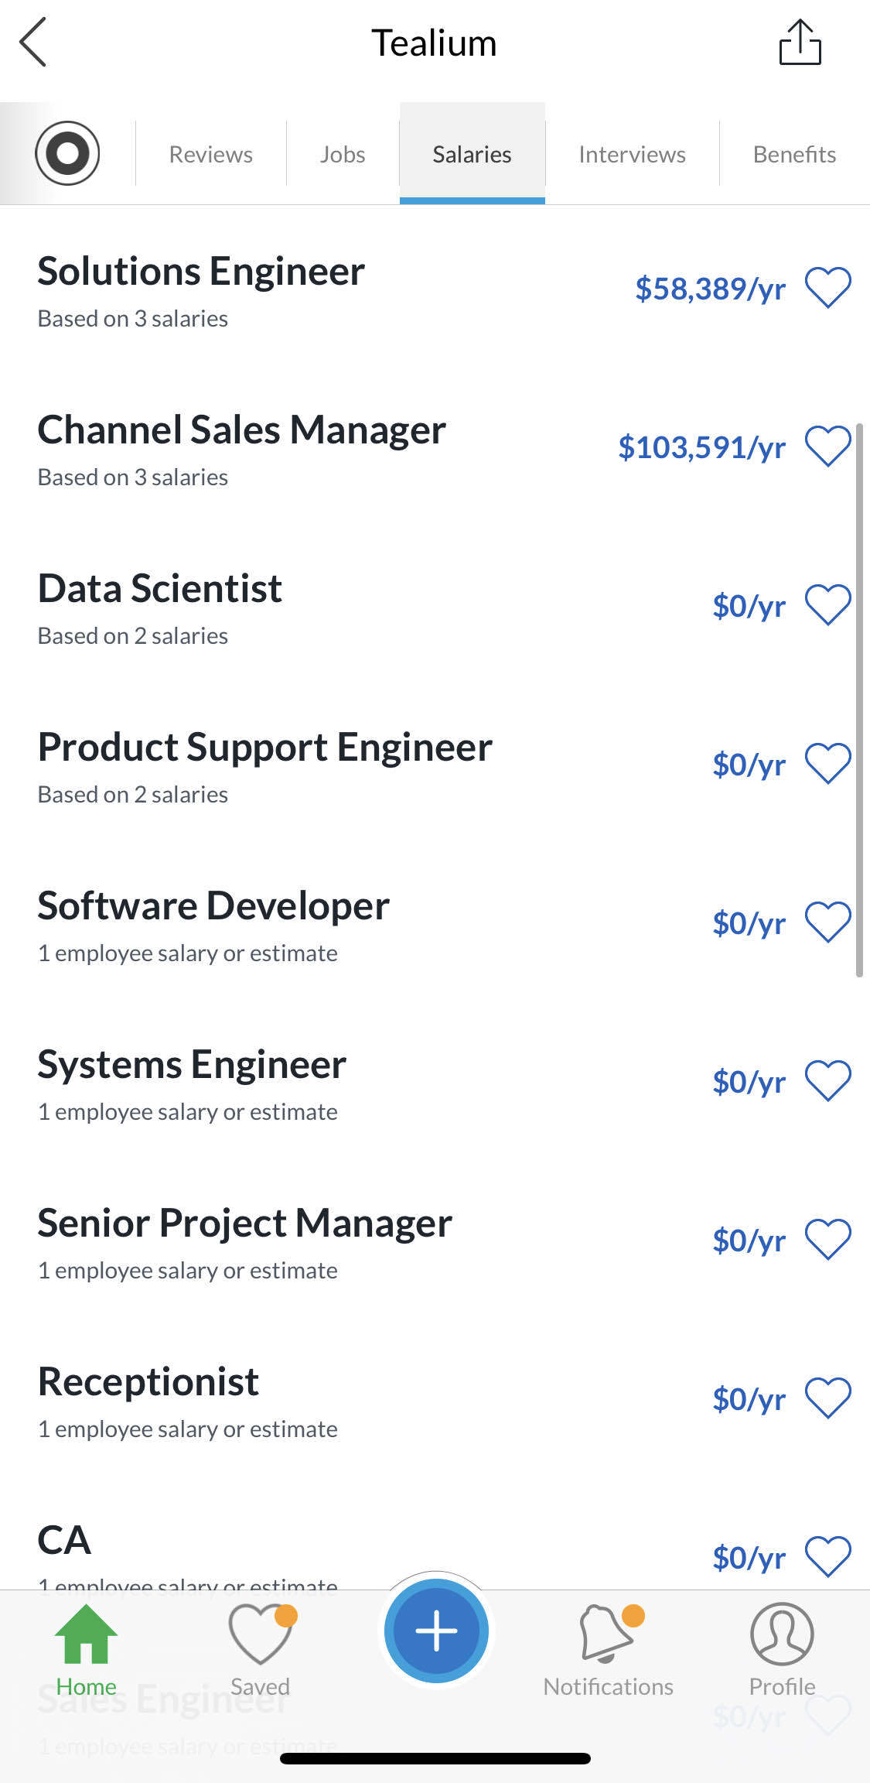The width and height of the screenshot is (870, 1783).
Task: Favorite the Solutions Engineer salary
Action: coord(828,288)
